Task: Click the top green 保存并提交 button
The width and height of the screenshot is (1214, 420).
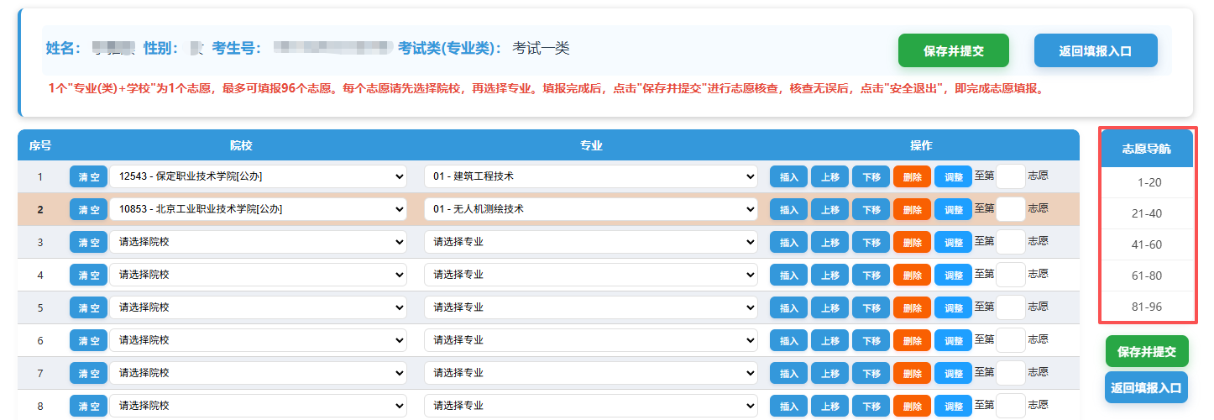Action: click(953, 50)
